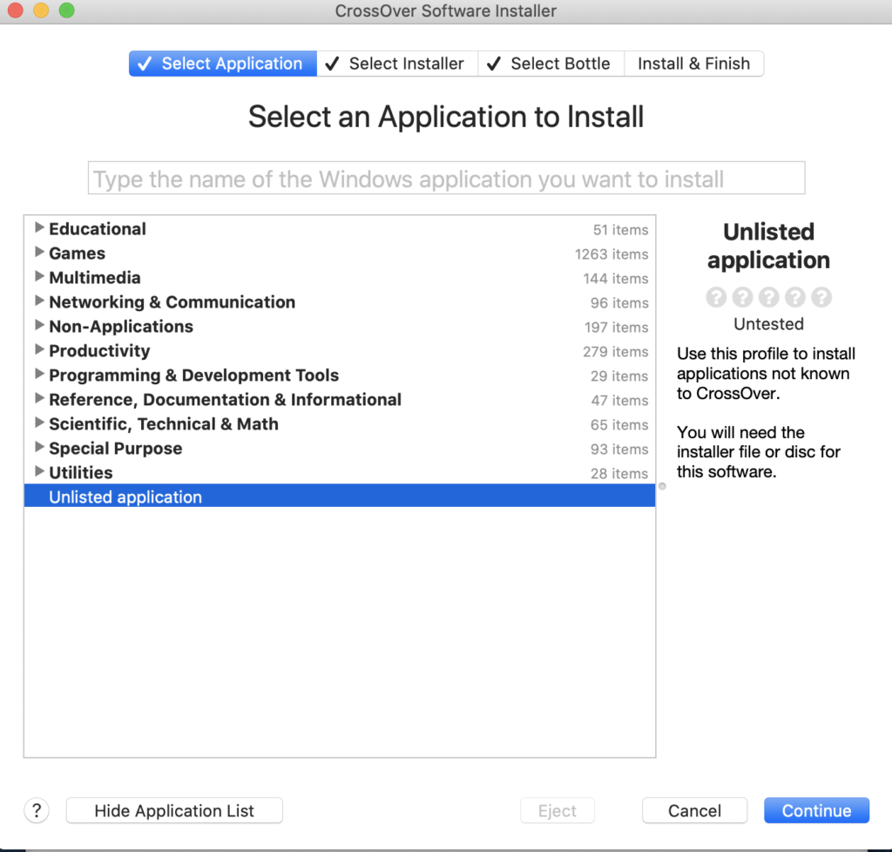Click Hide Application List button
Image resolution: width=892 pixels, height=852 pixels.
coord(174,810)
